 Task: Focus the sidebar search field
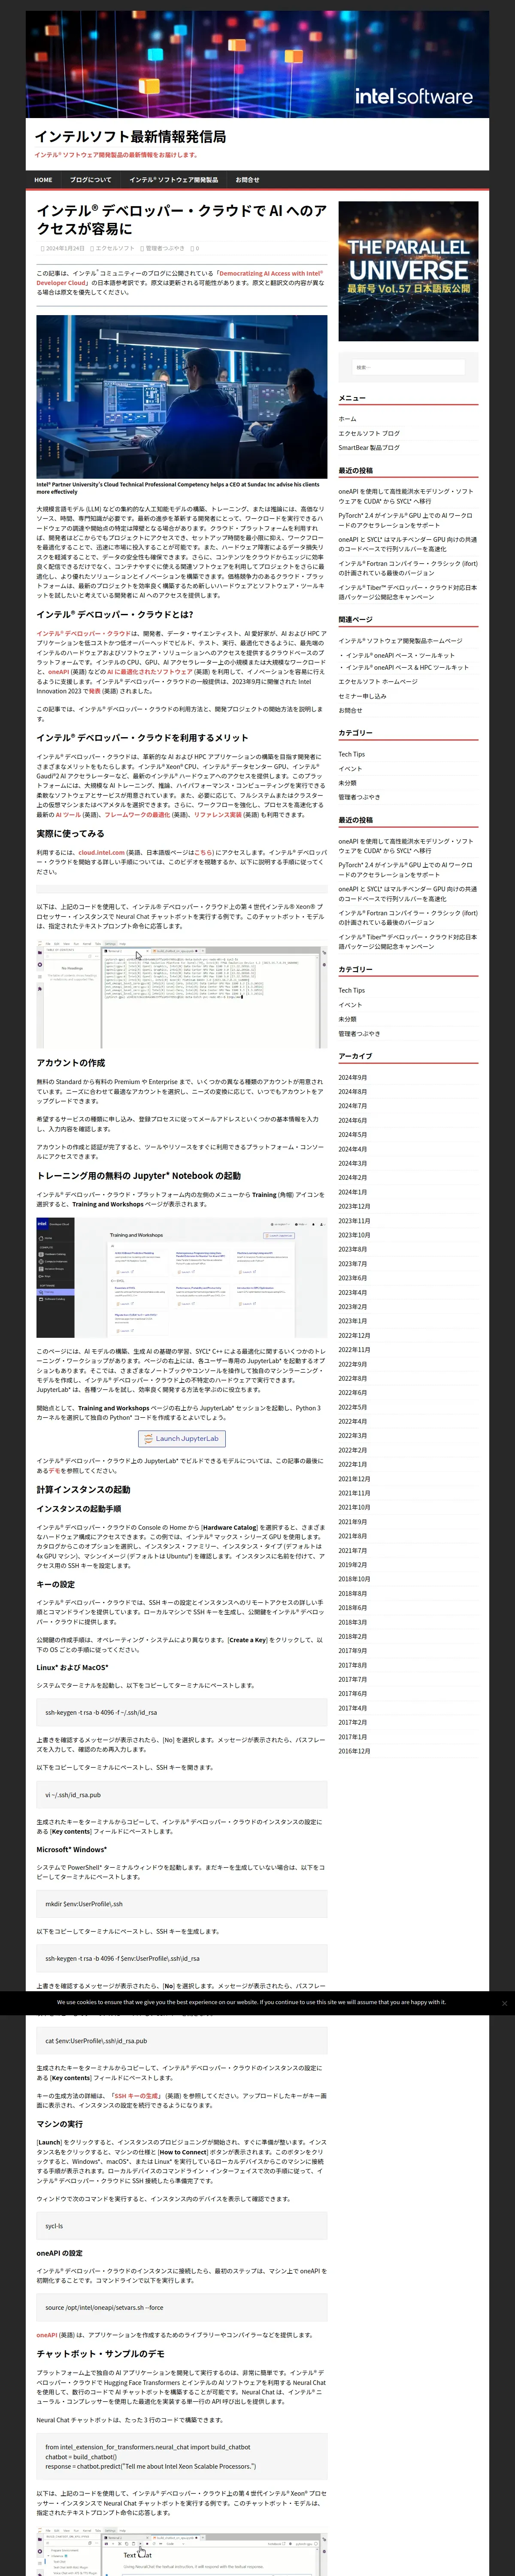coord(408,367)
